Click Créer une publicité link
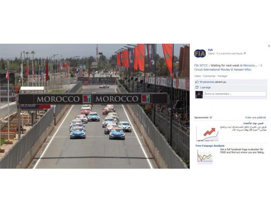 pyautogui.click(x=255, y=117)
